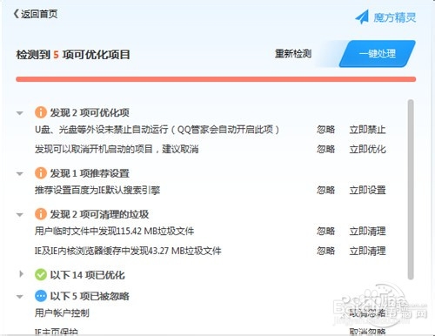The image size is (435, 336).
Task: Collapse the 发现 2 项可优化项 section
Action: pyautogui.click(x=20, y=113)
